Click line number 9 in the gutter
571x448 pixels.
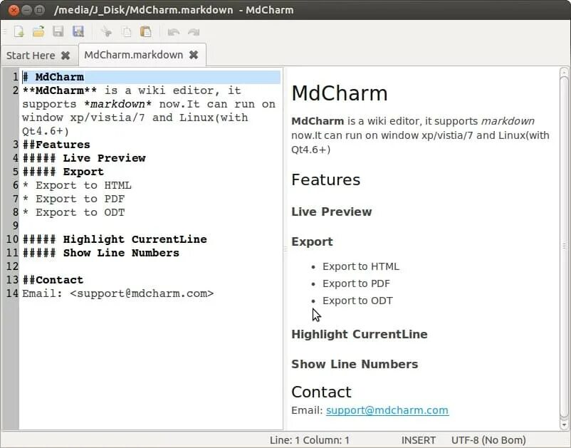pos(15,226)
